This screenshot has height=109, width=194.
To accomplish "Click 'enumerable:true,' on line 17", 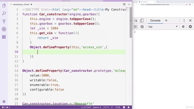I will (x=45, y=85).
